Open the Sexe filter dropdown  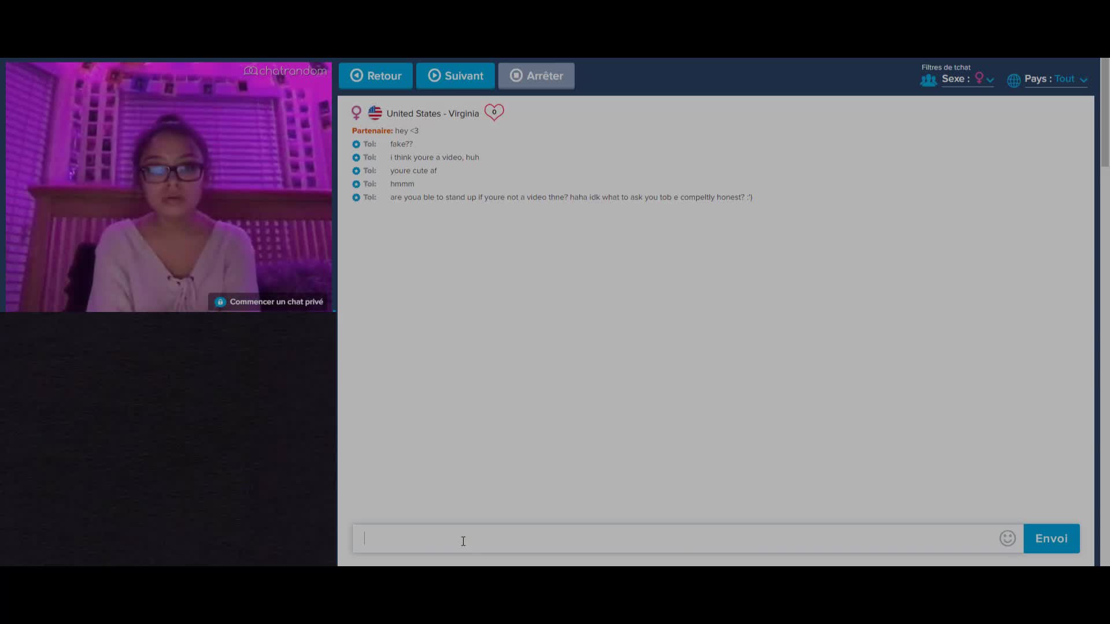pyautogui.click(x=968, y=79)
